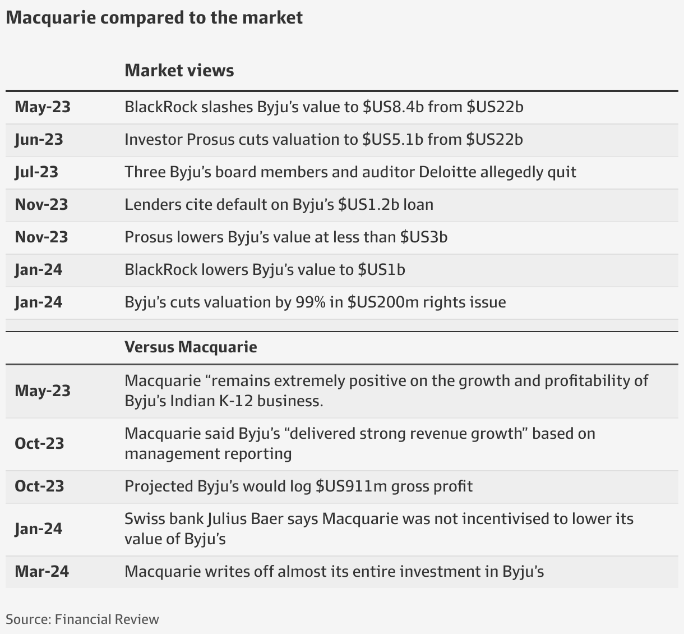Click the "Macquarie compared to the market" title

pos(154,17)
